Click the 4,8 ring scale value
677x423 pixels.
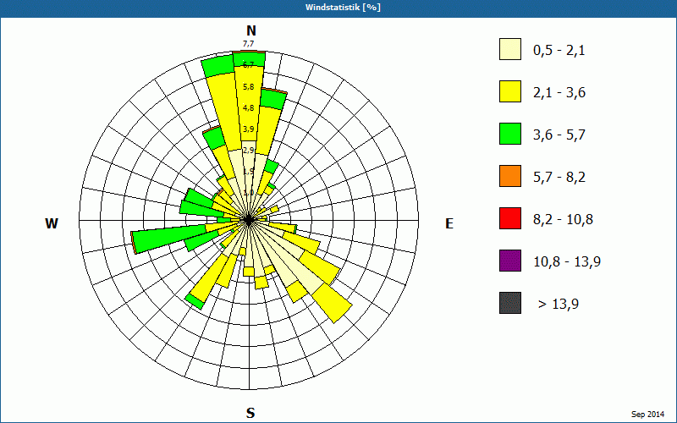(248, 108)
